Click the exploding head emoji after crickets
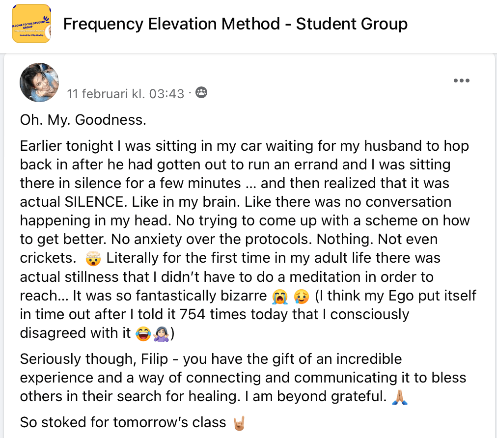The height and width of the screenshot is (438, 497). coord(93,258)
